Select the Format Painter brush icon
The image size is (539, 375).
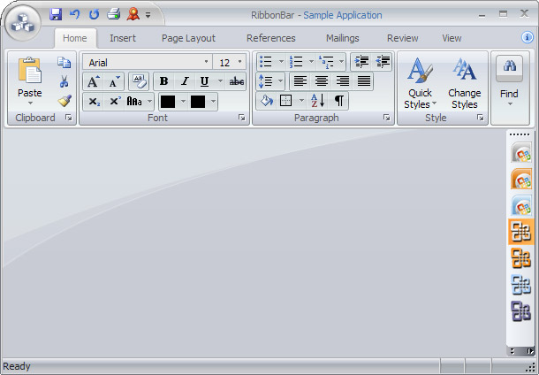(x=65, y=101)
